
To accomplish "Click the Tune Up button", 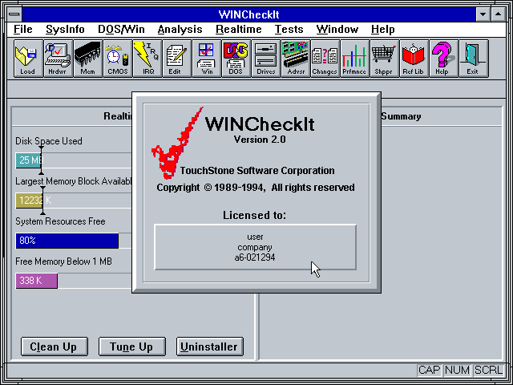I will 131,346.
